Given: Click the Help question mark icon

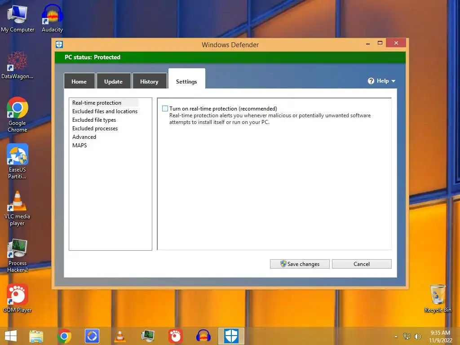Looking at the screenshot, I should tap(371, 81).
